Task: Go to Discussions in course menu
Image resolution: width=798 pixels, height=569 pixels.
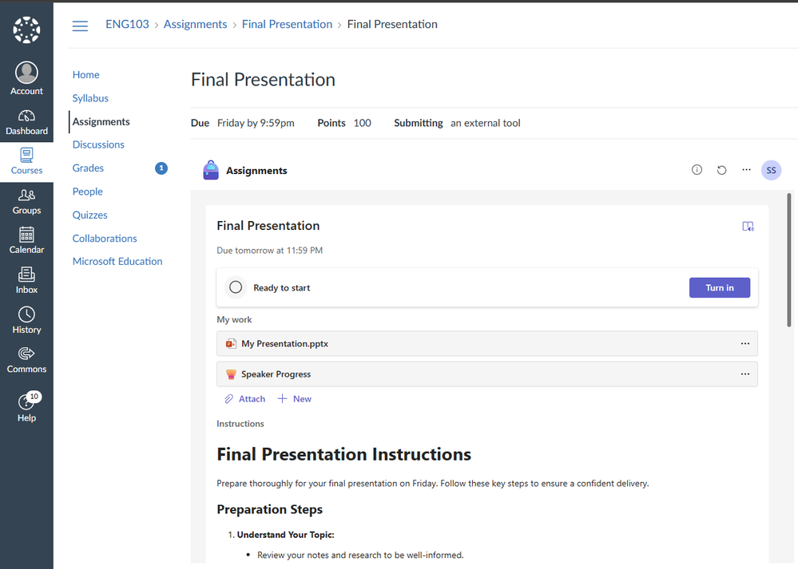Action: [98, 144]
